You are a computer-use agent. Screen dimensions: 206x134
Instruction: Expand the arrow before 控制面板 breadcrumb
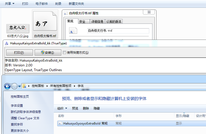point(29,86)
